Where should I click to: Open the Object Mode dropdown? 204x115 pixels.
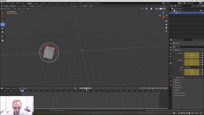6,9
